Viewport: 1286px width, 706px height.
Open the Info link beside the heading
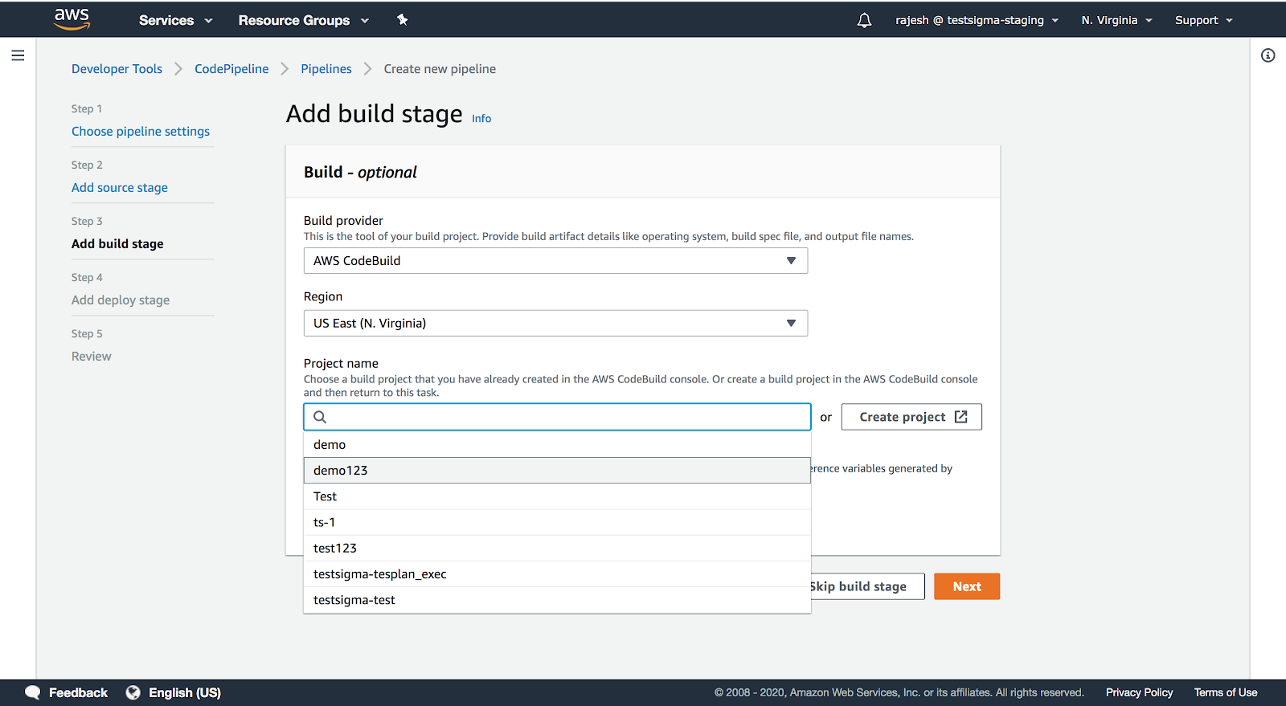coord(481,119)
